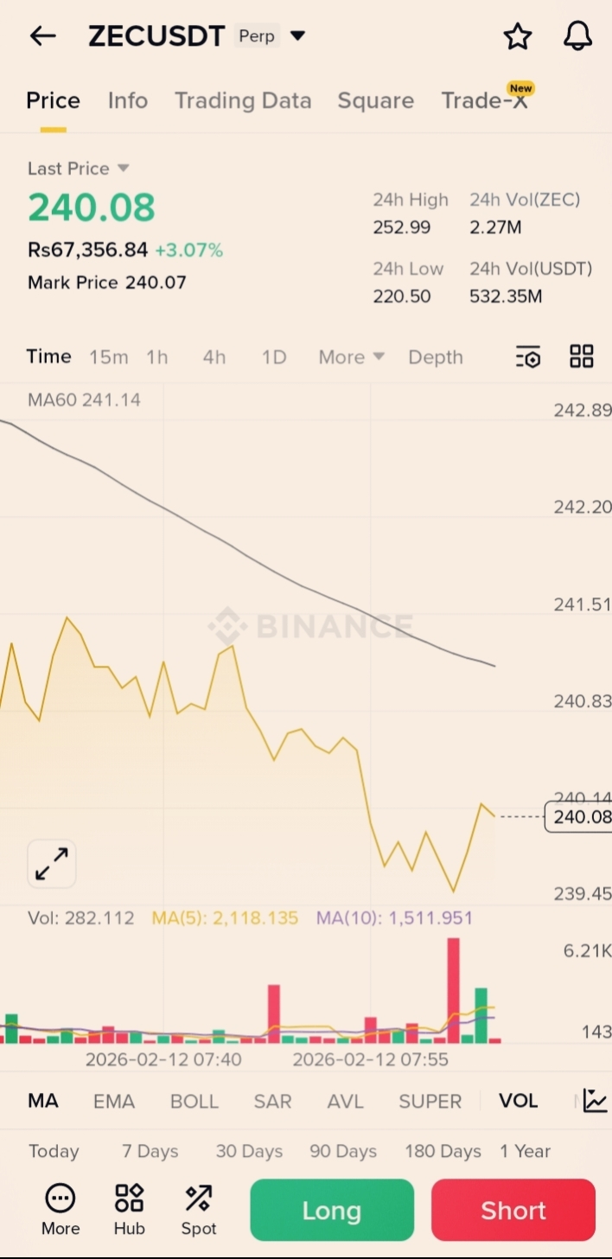Screen dimensions: 612x1259
Task: Open the four-square grid layout icon
Action: tap(582, 356)
